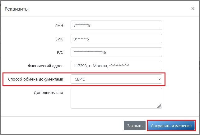The width and height of the screenshot is (200, 135).
Task: Click empty footer area left of Закрыть
Action: tap(61, 126)
